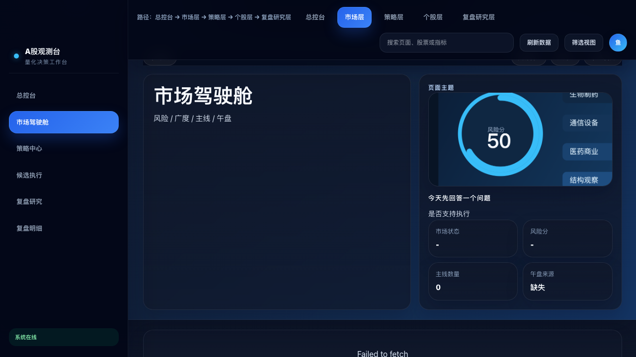Click the 量化决策工作台 subtitle

point(46,62)
